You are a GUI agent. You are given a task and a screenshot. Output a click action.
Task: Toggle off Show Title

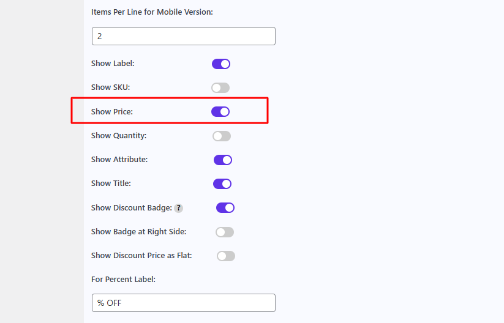[222, 184]
